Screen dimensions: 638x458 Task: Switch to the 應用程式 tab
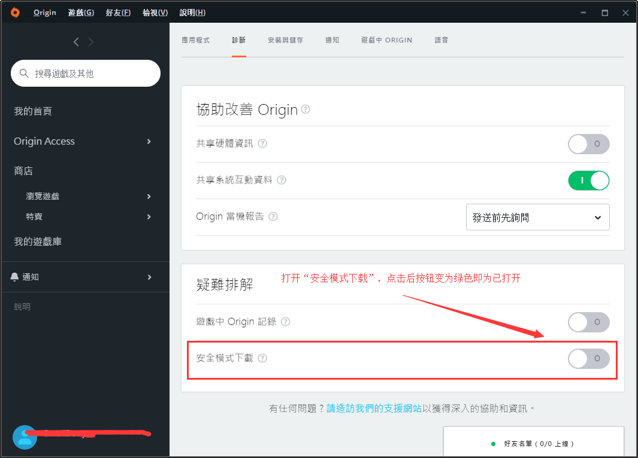[195, 40]
